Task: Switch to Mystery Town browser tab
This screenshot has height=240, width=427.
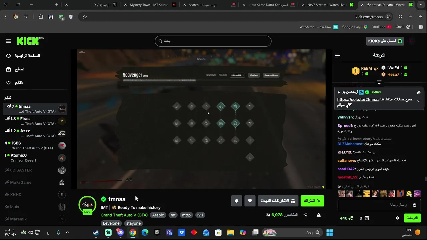Action: 150,5
